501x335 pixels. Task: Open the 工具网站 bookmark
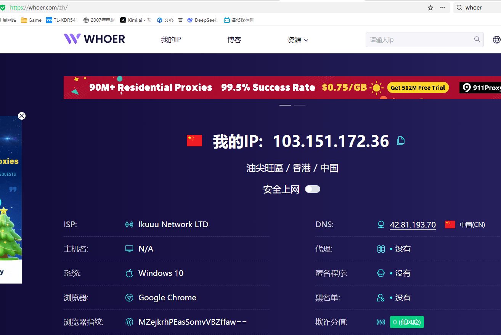8,20
